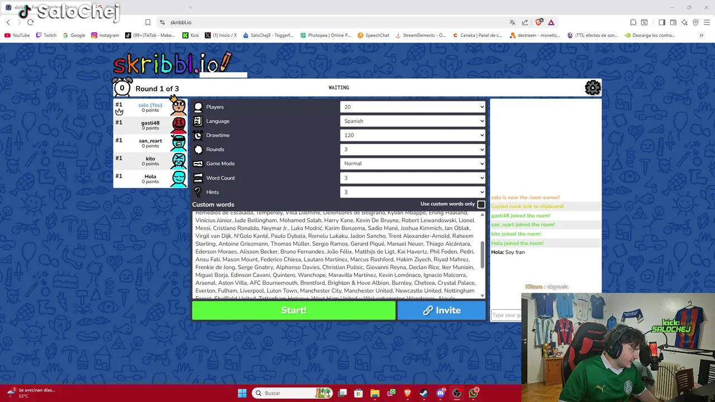Viewport: 715px width, 402px height.
Task: Select the gasti48 player name
Action: point(150,123)
